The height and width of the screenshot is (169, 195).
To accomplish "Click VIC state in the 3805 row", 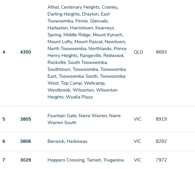I will point(137,119).
